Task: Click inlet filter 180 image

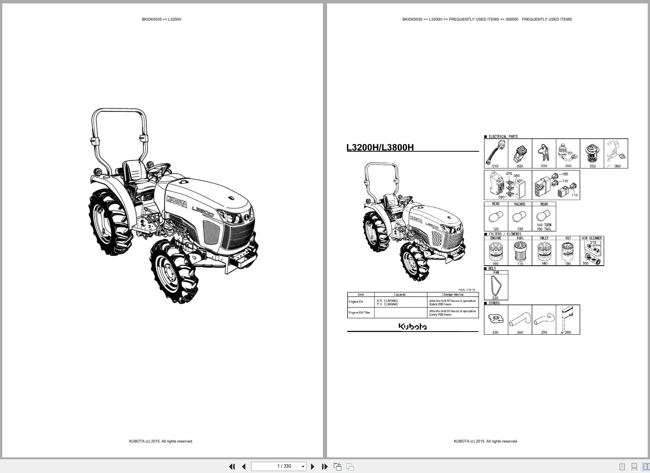Action: [x=544, y=251]
